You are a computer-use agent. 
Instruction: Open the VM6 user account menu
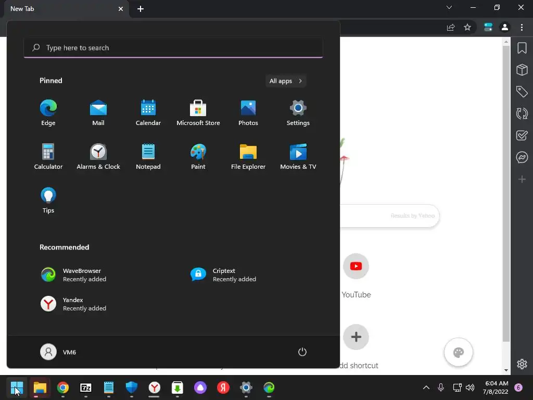pos(58,352)
